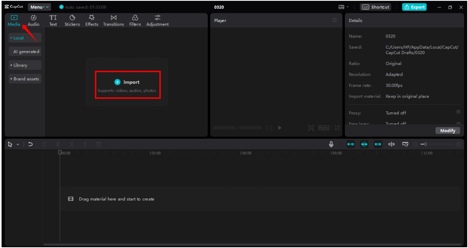Open the layout switcher dropdown

tap(343, 7)
